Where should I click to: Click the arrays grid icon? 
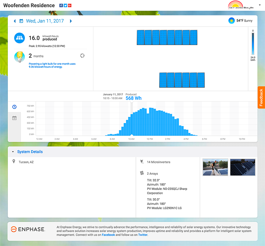pos(142,173)
